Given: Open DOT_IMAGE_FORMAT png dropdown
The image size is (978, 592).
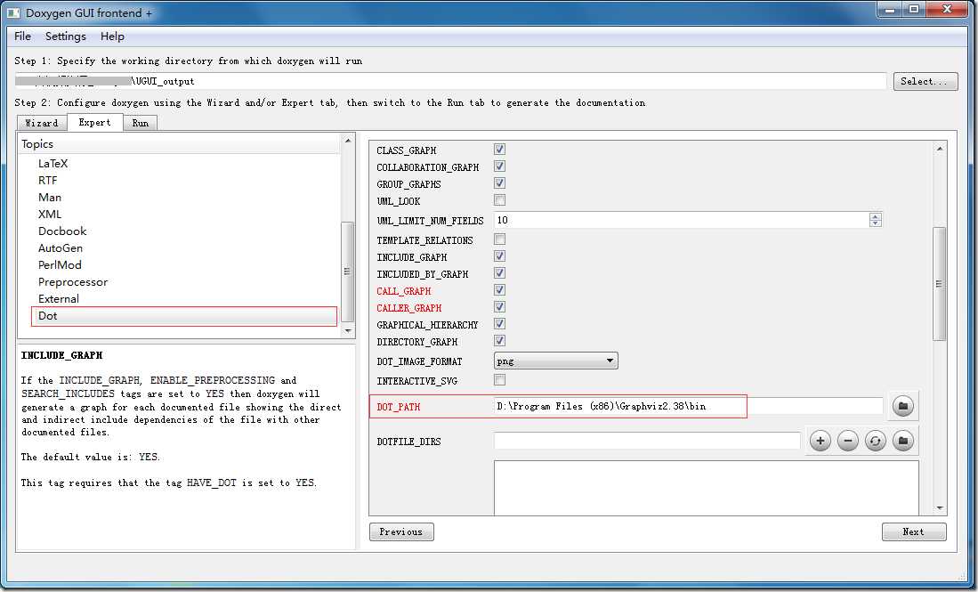Looking at the screenshot, I should (555, 361).
